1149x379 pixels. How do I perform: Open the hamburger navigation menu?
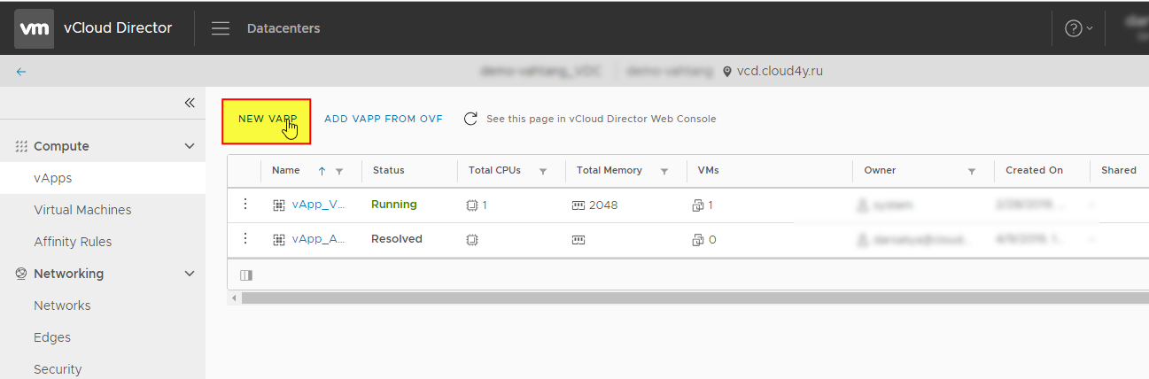tap(221, 28)
